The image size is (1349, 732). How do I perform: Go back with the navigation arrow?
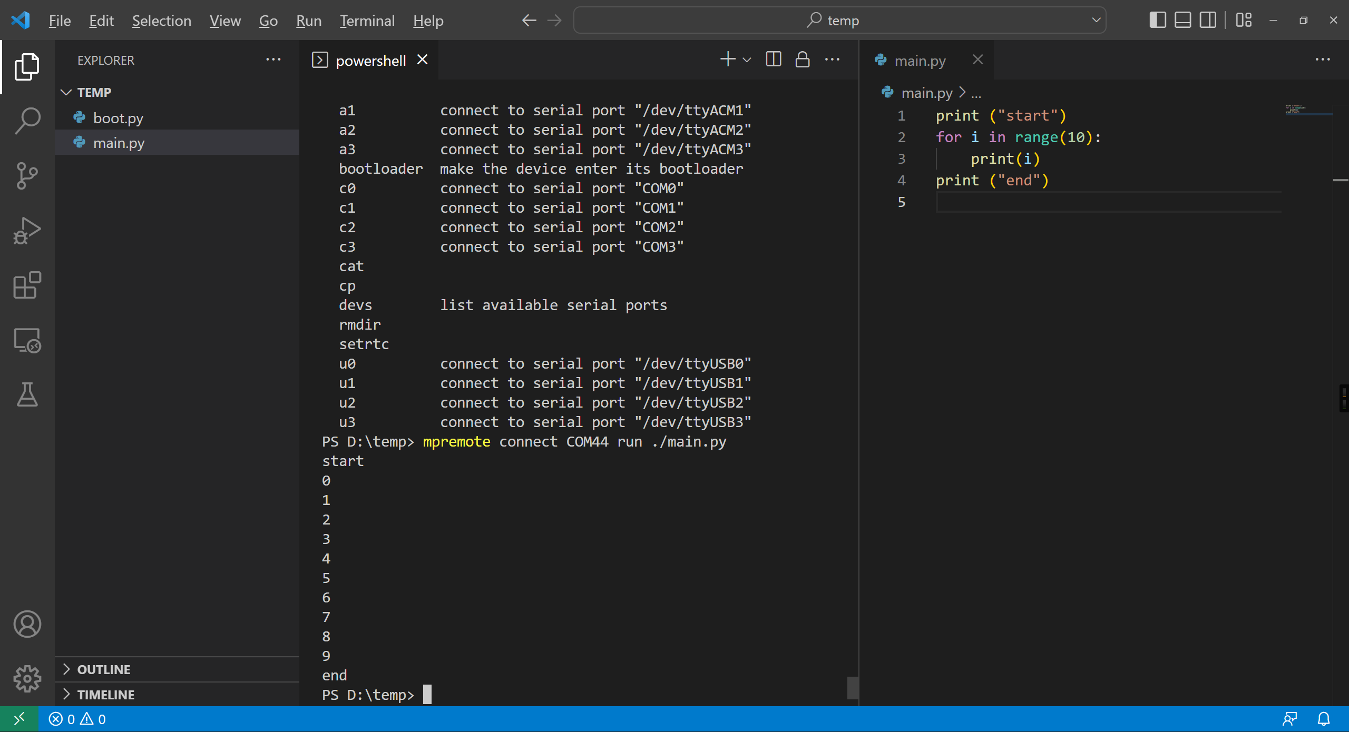pyautogui.click(x=529, y=21)
